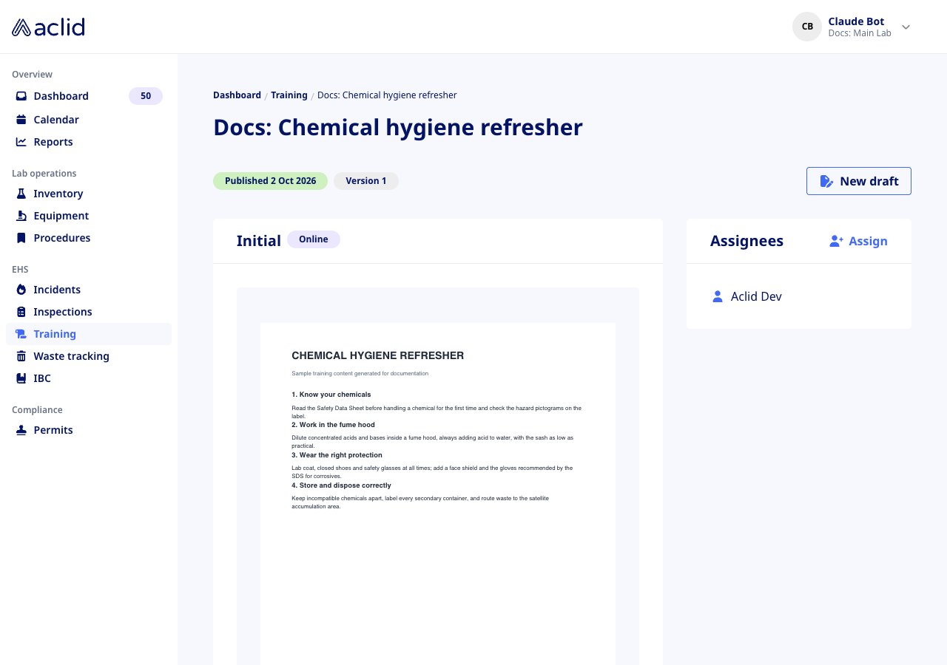This screenshot has width=947, height=665.
Task: Click the Version 1 badge
Action: (x=366, y=181)
